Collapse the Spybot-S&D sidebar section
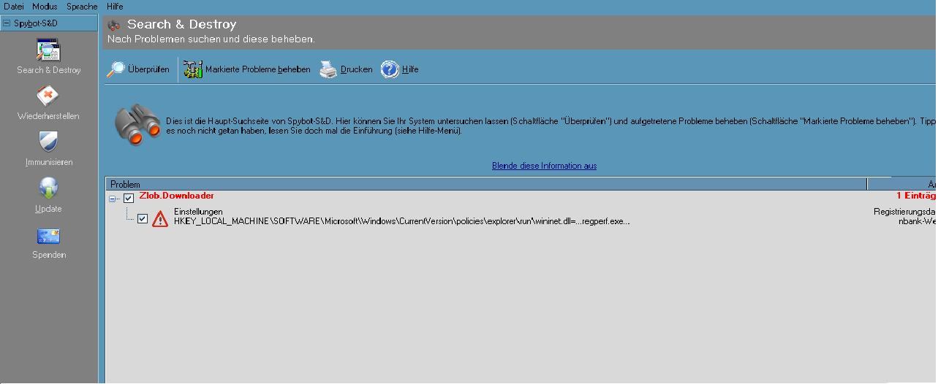 tap(6, 23)
